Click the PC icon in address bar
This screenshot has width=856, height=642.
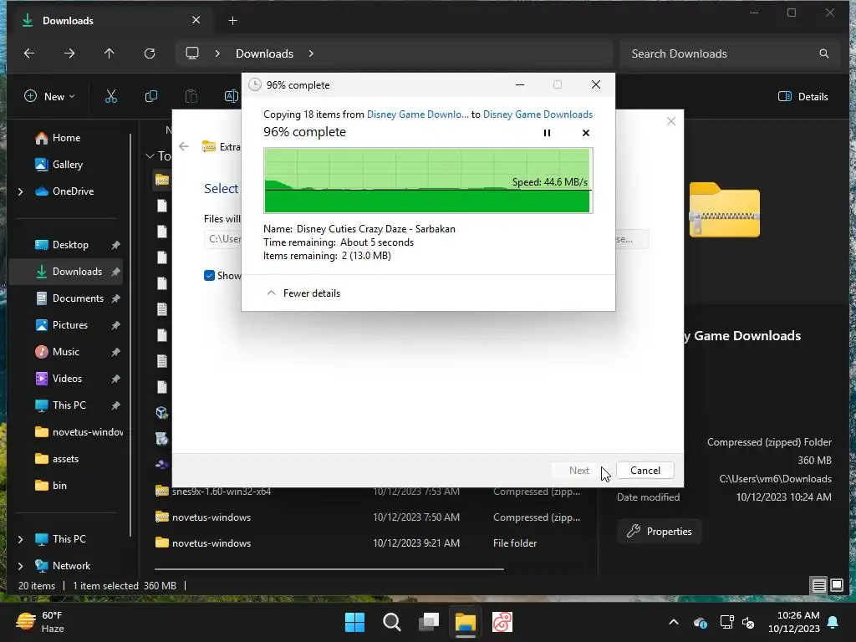coord(192,53)
